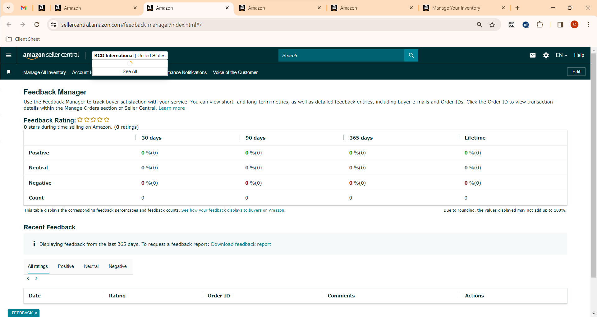Open the tab search dropdown arrow

coord(8,8)
